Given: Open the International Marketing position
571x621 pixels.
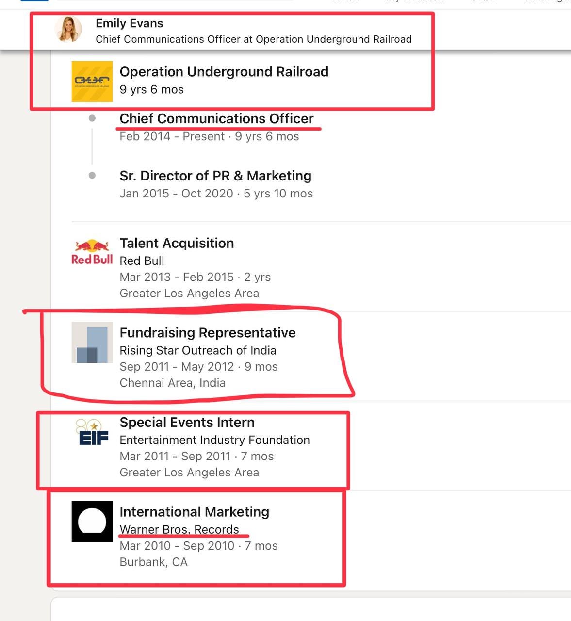Looking at the screenshot, I should point(194,512).
